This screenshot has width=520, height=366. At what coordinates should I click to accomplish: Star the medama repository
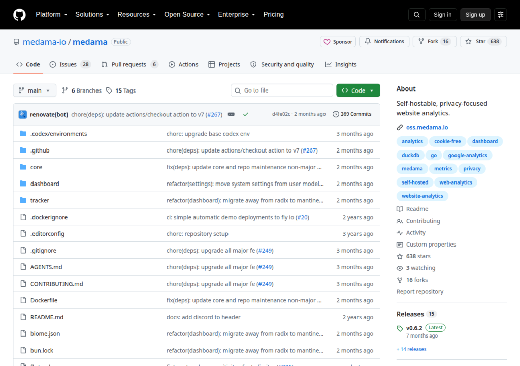(483, 41)
